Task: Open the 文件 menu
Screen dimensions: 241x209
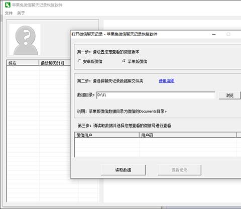Action: [x=9, y=13]
